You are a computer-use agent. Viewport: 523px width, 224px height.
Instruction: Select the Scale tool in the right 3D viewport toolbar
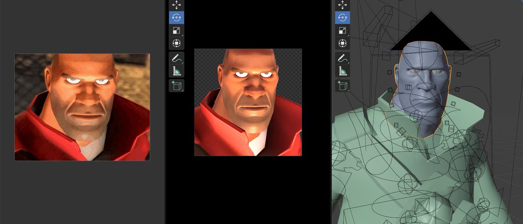pos(342,31)
